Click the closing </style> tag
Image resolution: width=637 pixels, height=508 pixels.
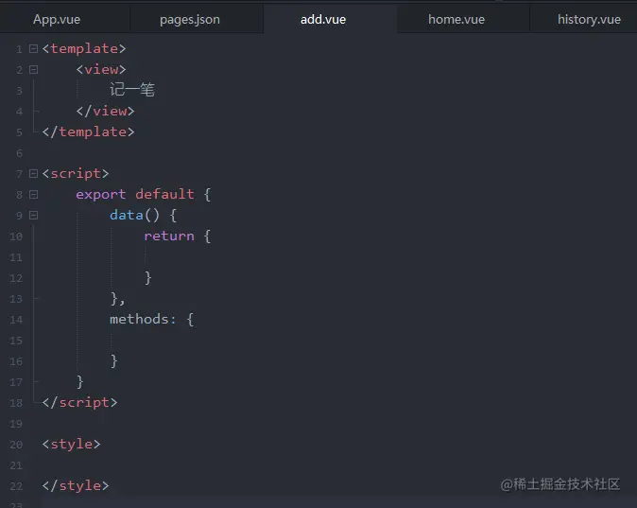click(x=76, y=485)
